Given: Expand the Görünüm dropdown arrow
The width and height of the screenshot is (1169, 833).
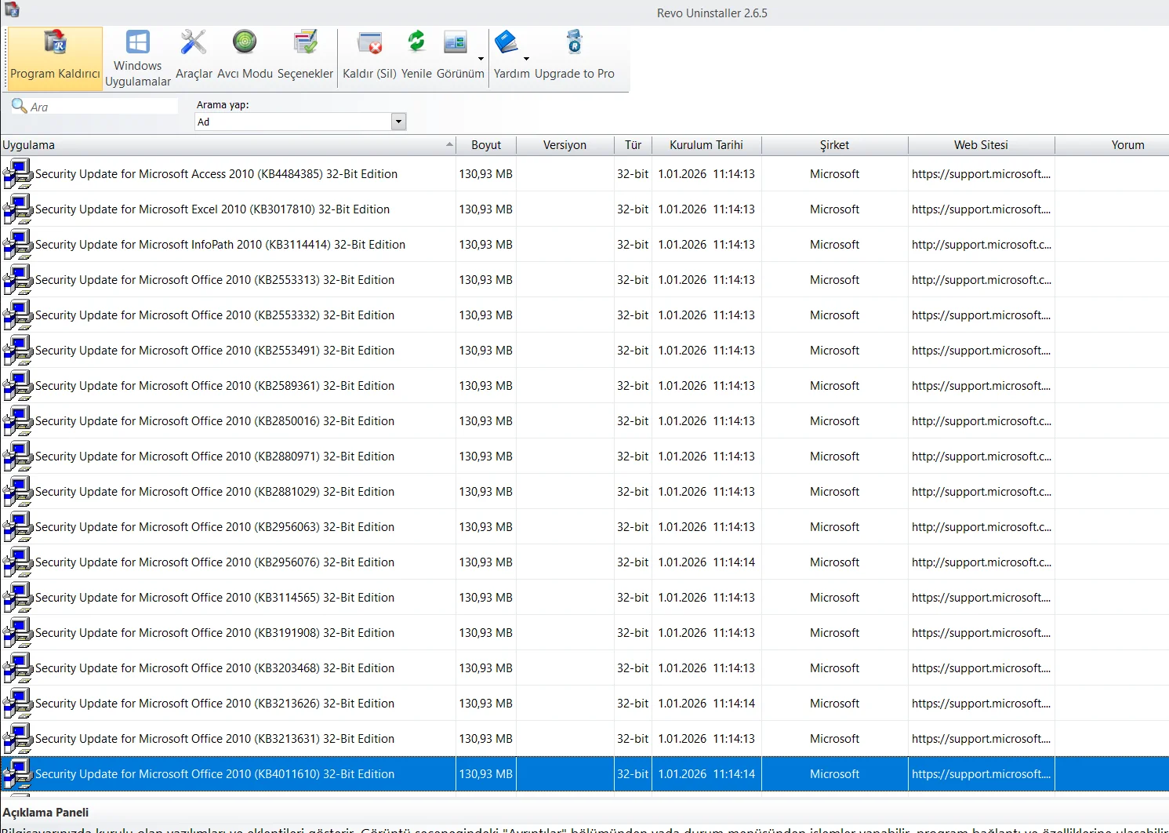Looking at the screenshot, I should [481, 59].
